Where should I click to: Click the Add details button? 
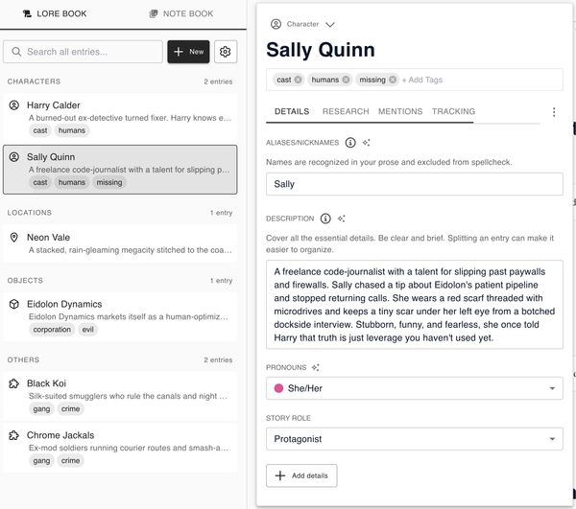[301, 475]
